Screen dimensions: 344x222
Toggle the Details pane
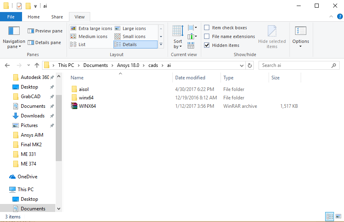click(45, 42)
